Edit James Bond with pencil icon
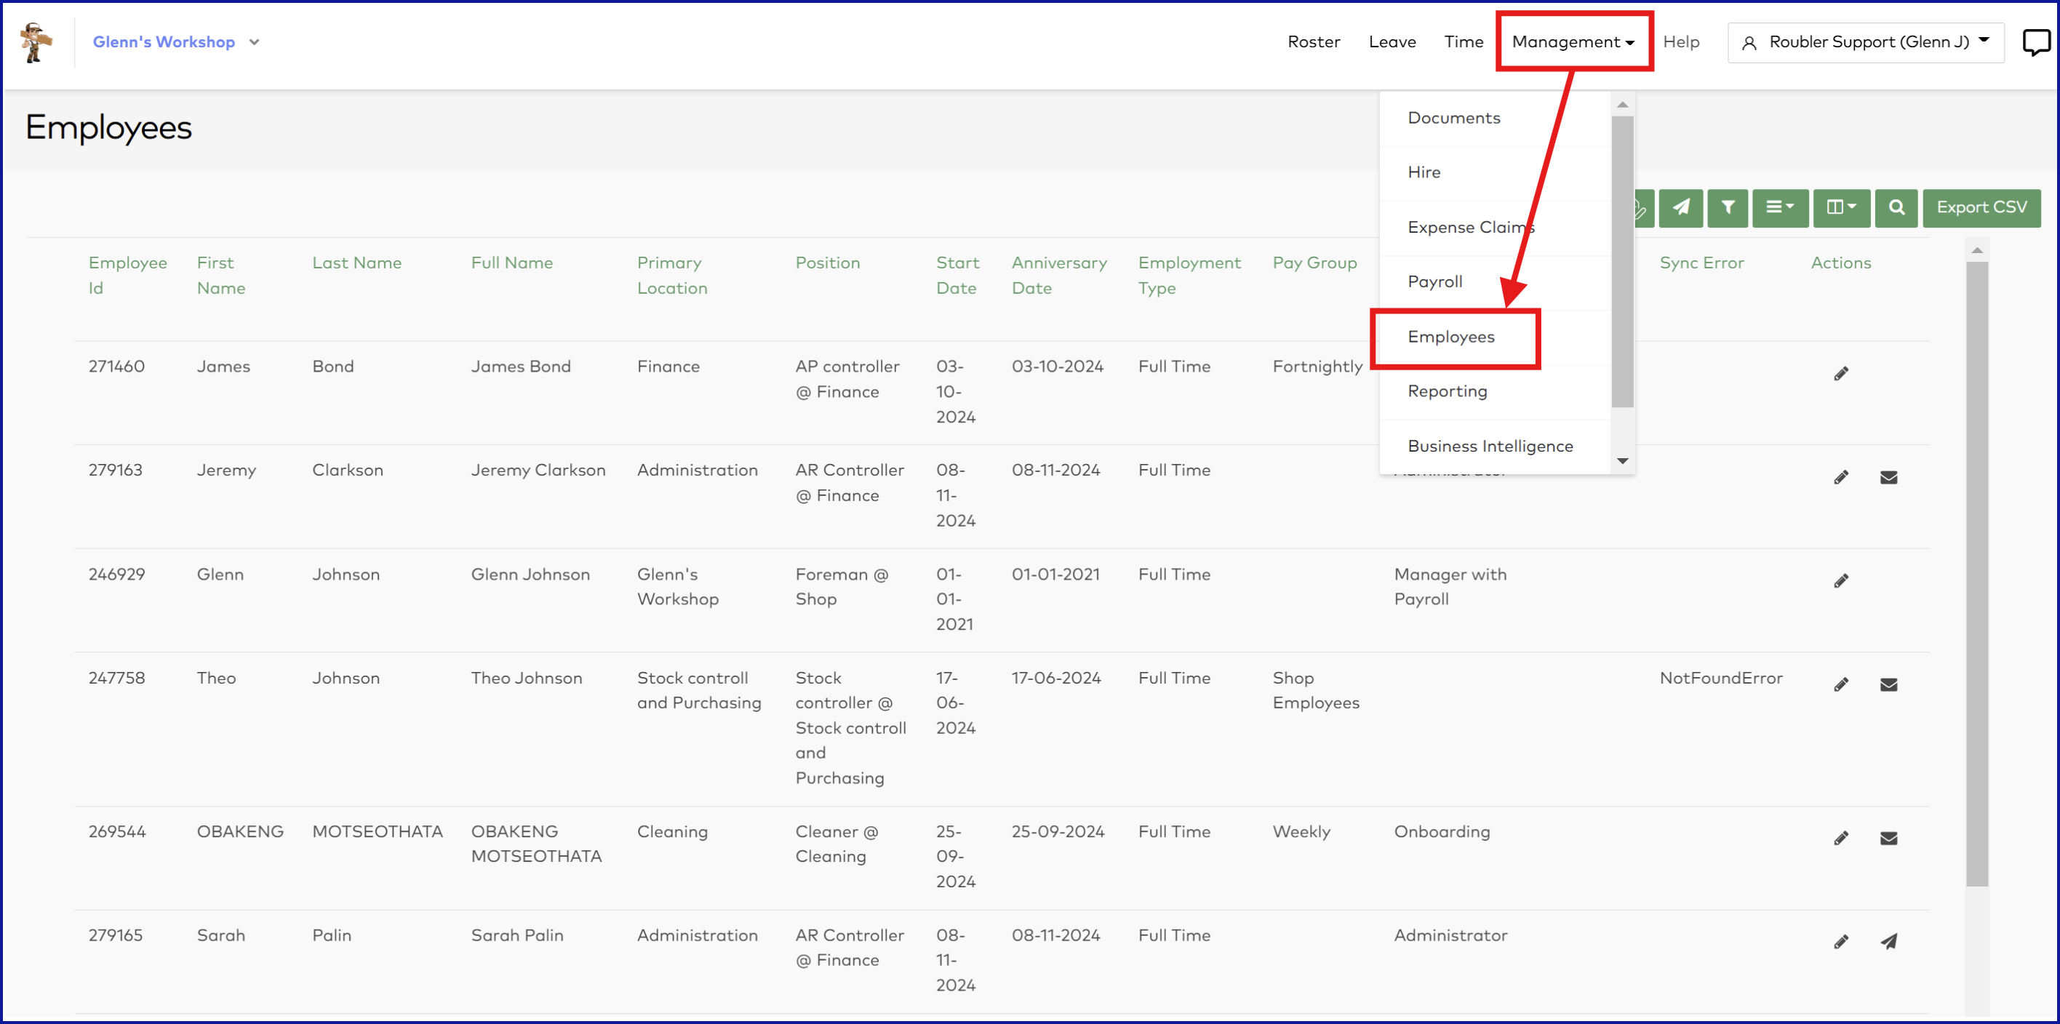 pos(1841,374)
